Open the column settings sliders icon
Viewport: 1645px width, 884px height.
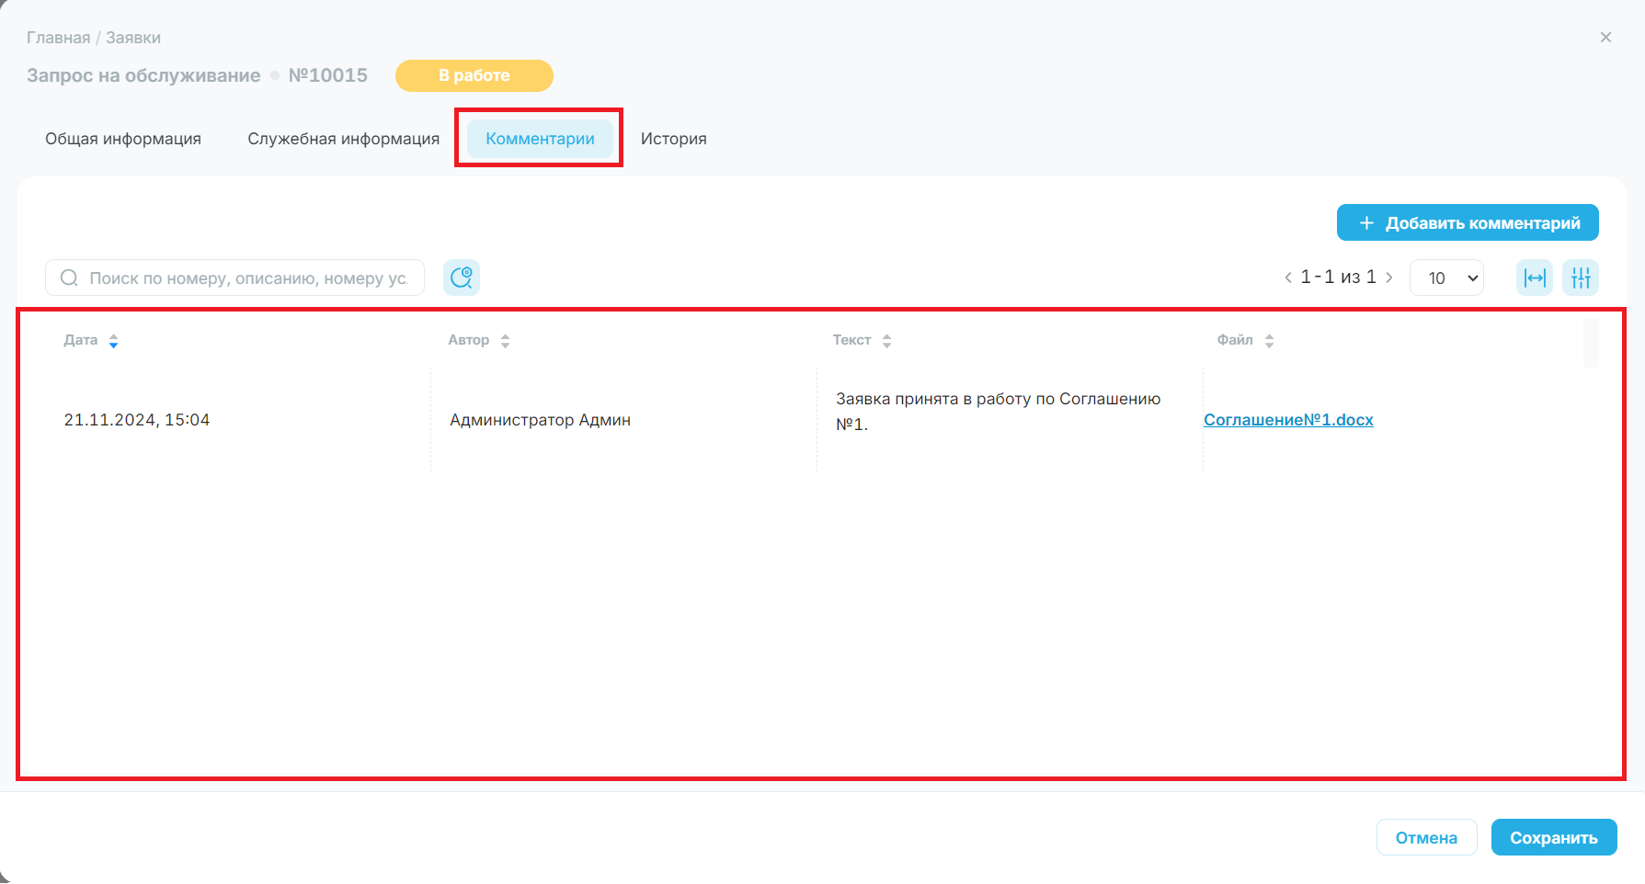[1581, 278]
